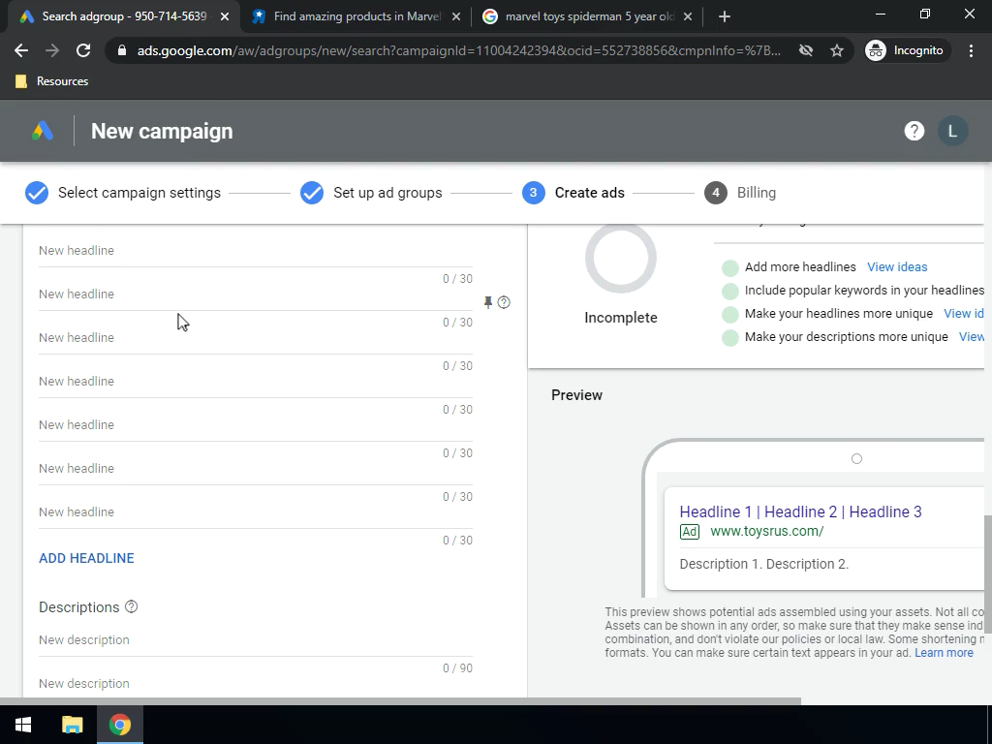The width and height of the screenshot is (992, 744).
Task: Open the Learn more link under preview
Action: coord(944,653)
